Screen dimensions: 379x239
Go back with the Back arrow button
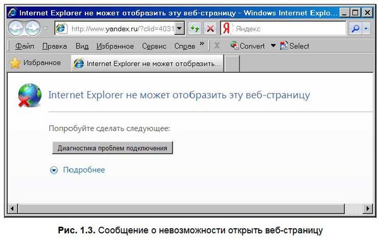16,28
